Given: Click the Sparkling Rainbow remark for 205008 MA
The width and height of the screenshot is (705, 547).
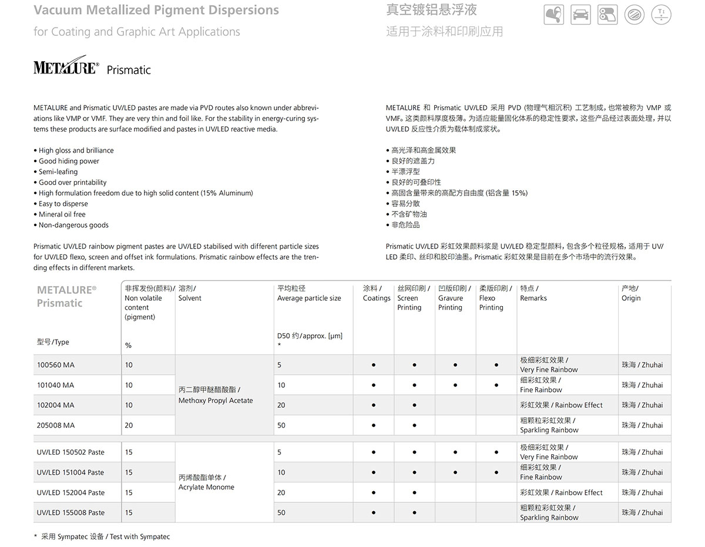Looking at the screenshot, I should [549, 430].
